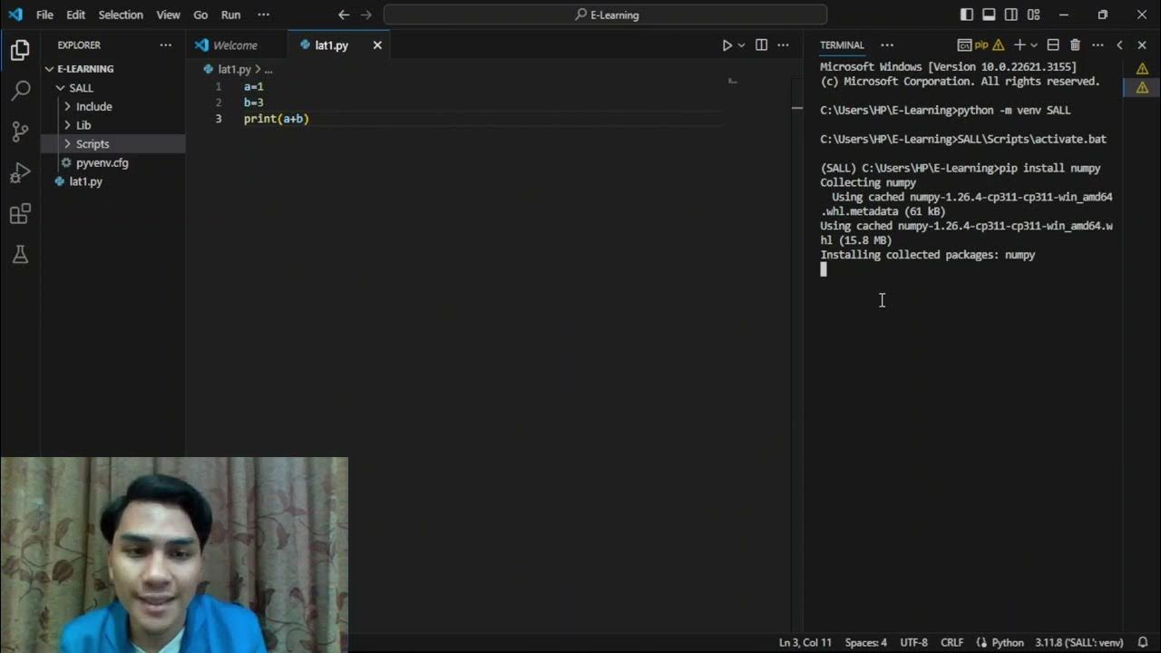Open the Search view in activity bar
The width and height of the screenshot is (1161, 653).
pos(20,91)
